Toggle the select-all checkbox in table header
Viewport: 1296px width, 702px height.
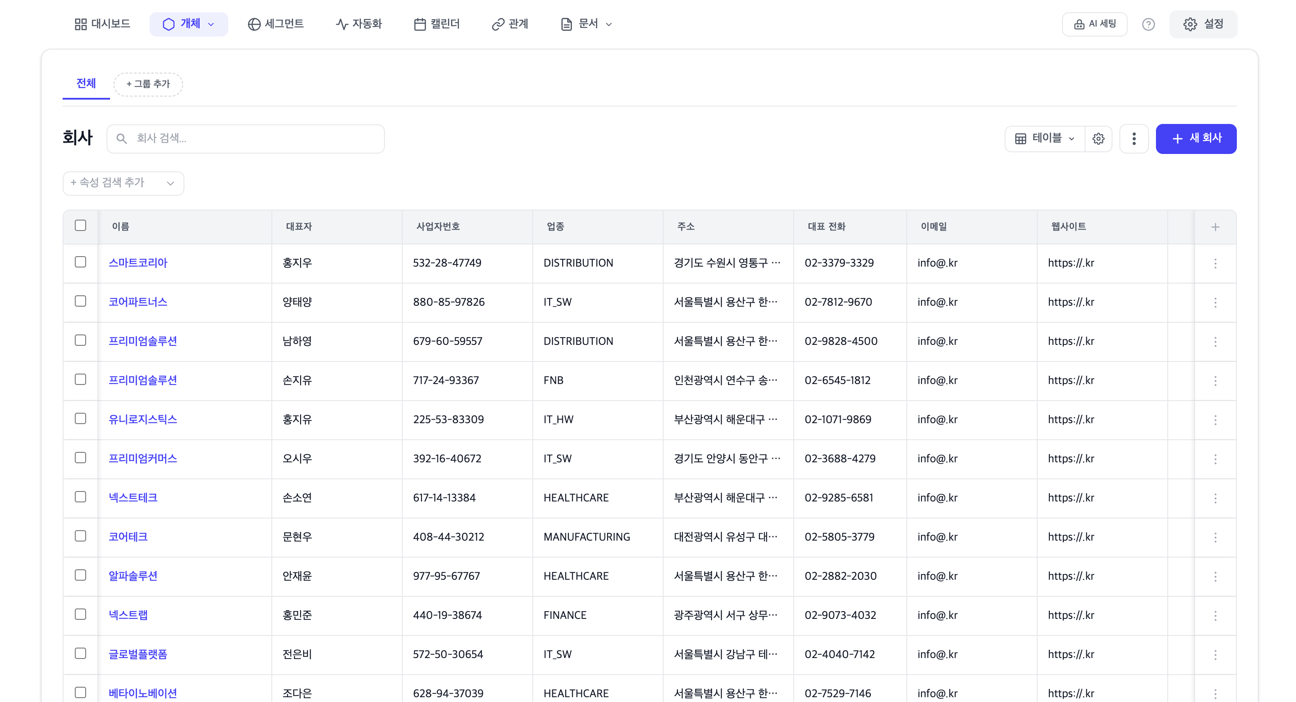tap(80, 226)
